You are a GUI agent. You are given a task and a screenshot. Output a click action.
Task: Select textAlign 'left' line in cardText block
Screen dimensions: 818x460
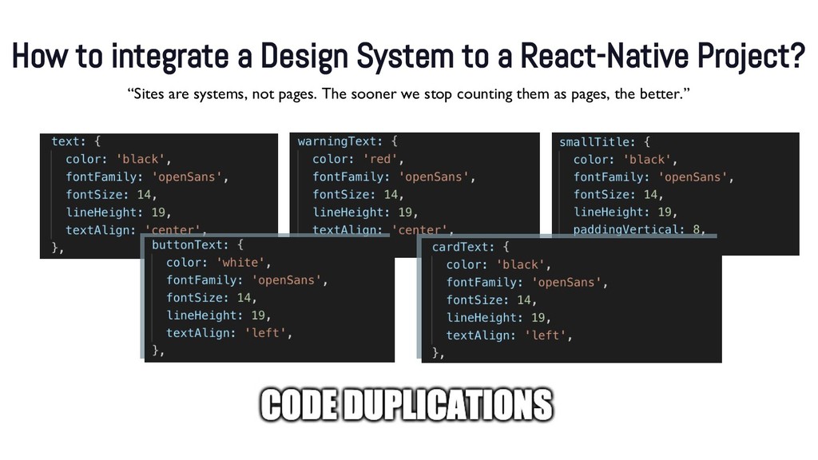coord(509,335)
